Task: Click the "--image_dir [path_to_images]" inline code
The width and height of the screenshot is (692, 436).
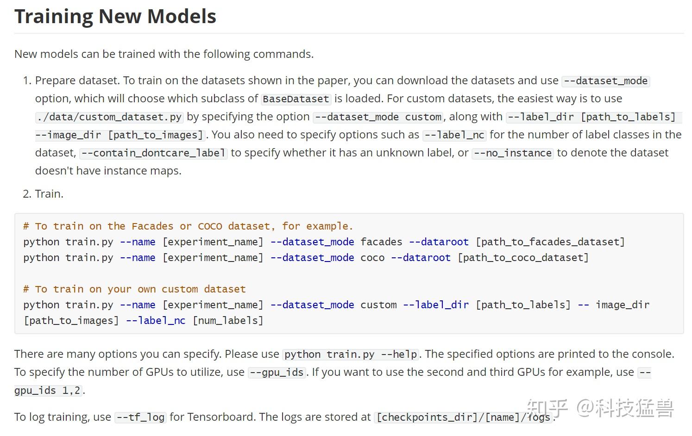Action: coord(120,135)
